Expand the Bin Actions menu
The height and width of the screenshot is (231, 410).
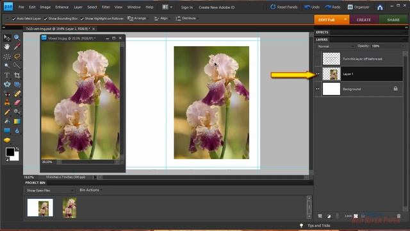pos(90,190)
